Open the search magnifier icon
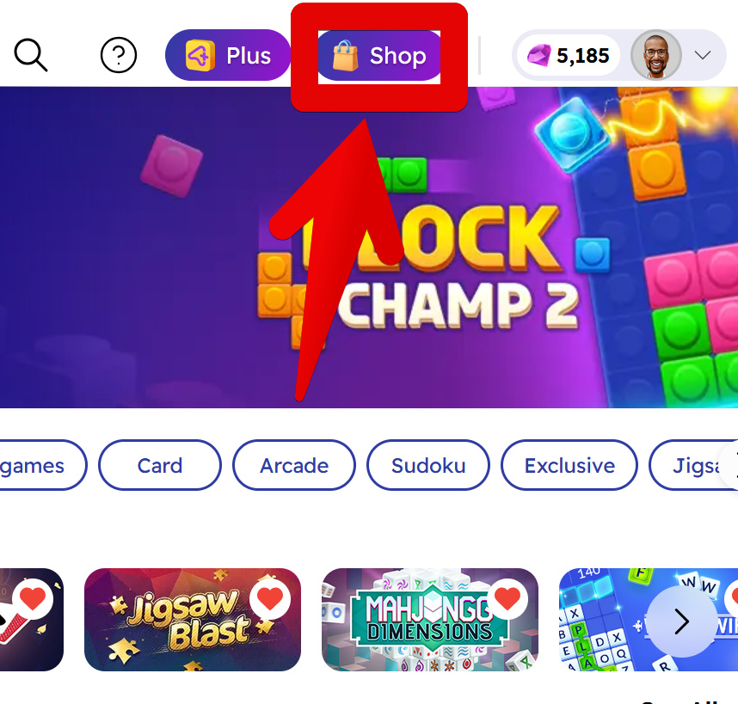 coord(31,55)
